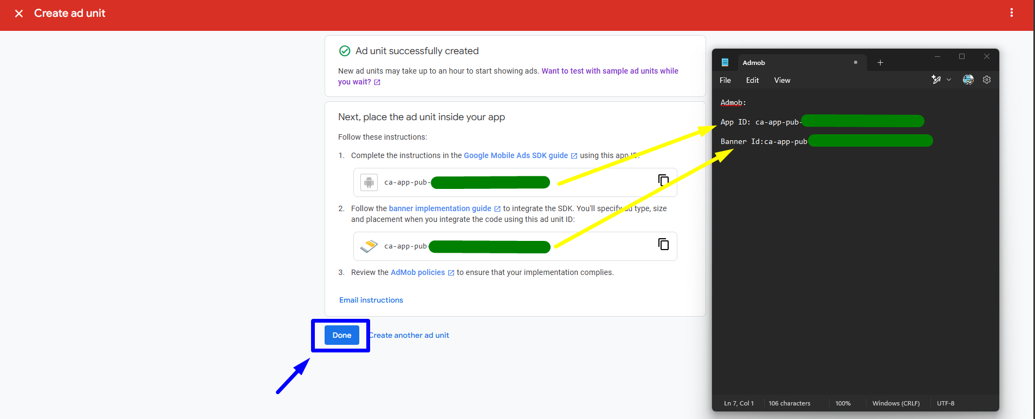Open the Edit menu in Notepad
Image resolution: width=1035 pixels, height=419 pixels.
(x=752, y=80)
